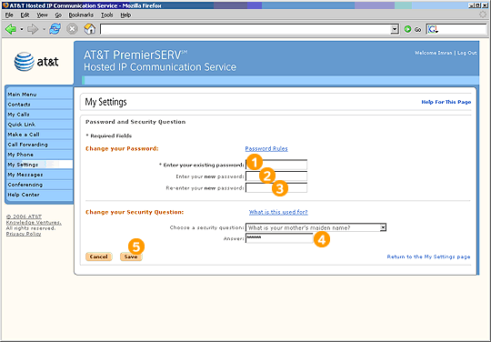
Task: Focus the re-enter new password field
Action: (276, 188)
